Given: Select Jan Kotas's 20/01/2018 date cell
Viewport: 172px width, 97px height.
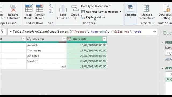Looking at the screenshot, I should [87, 56].
